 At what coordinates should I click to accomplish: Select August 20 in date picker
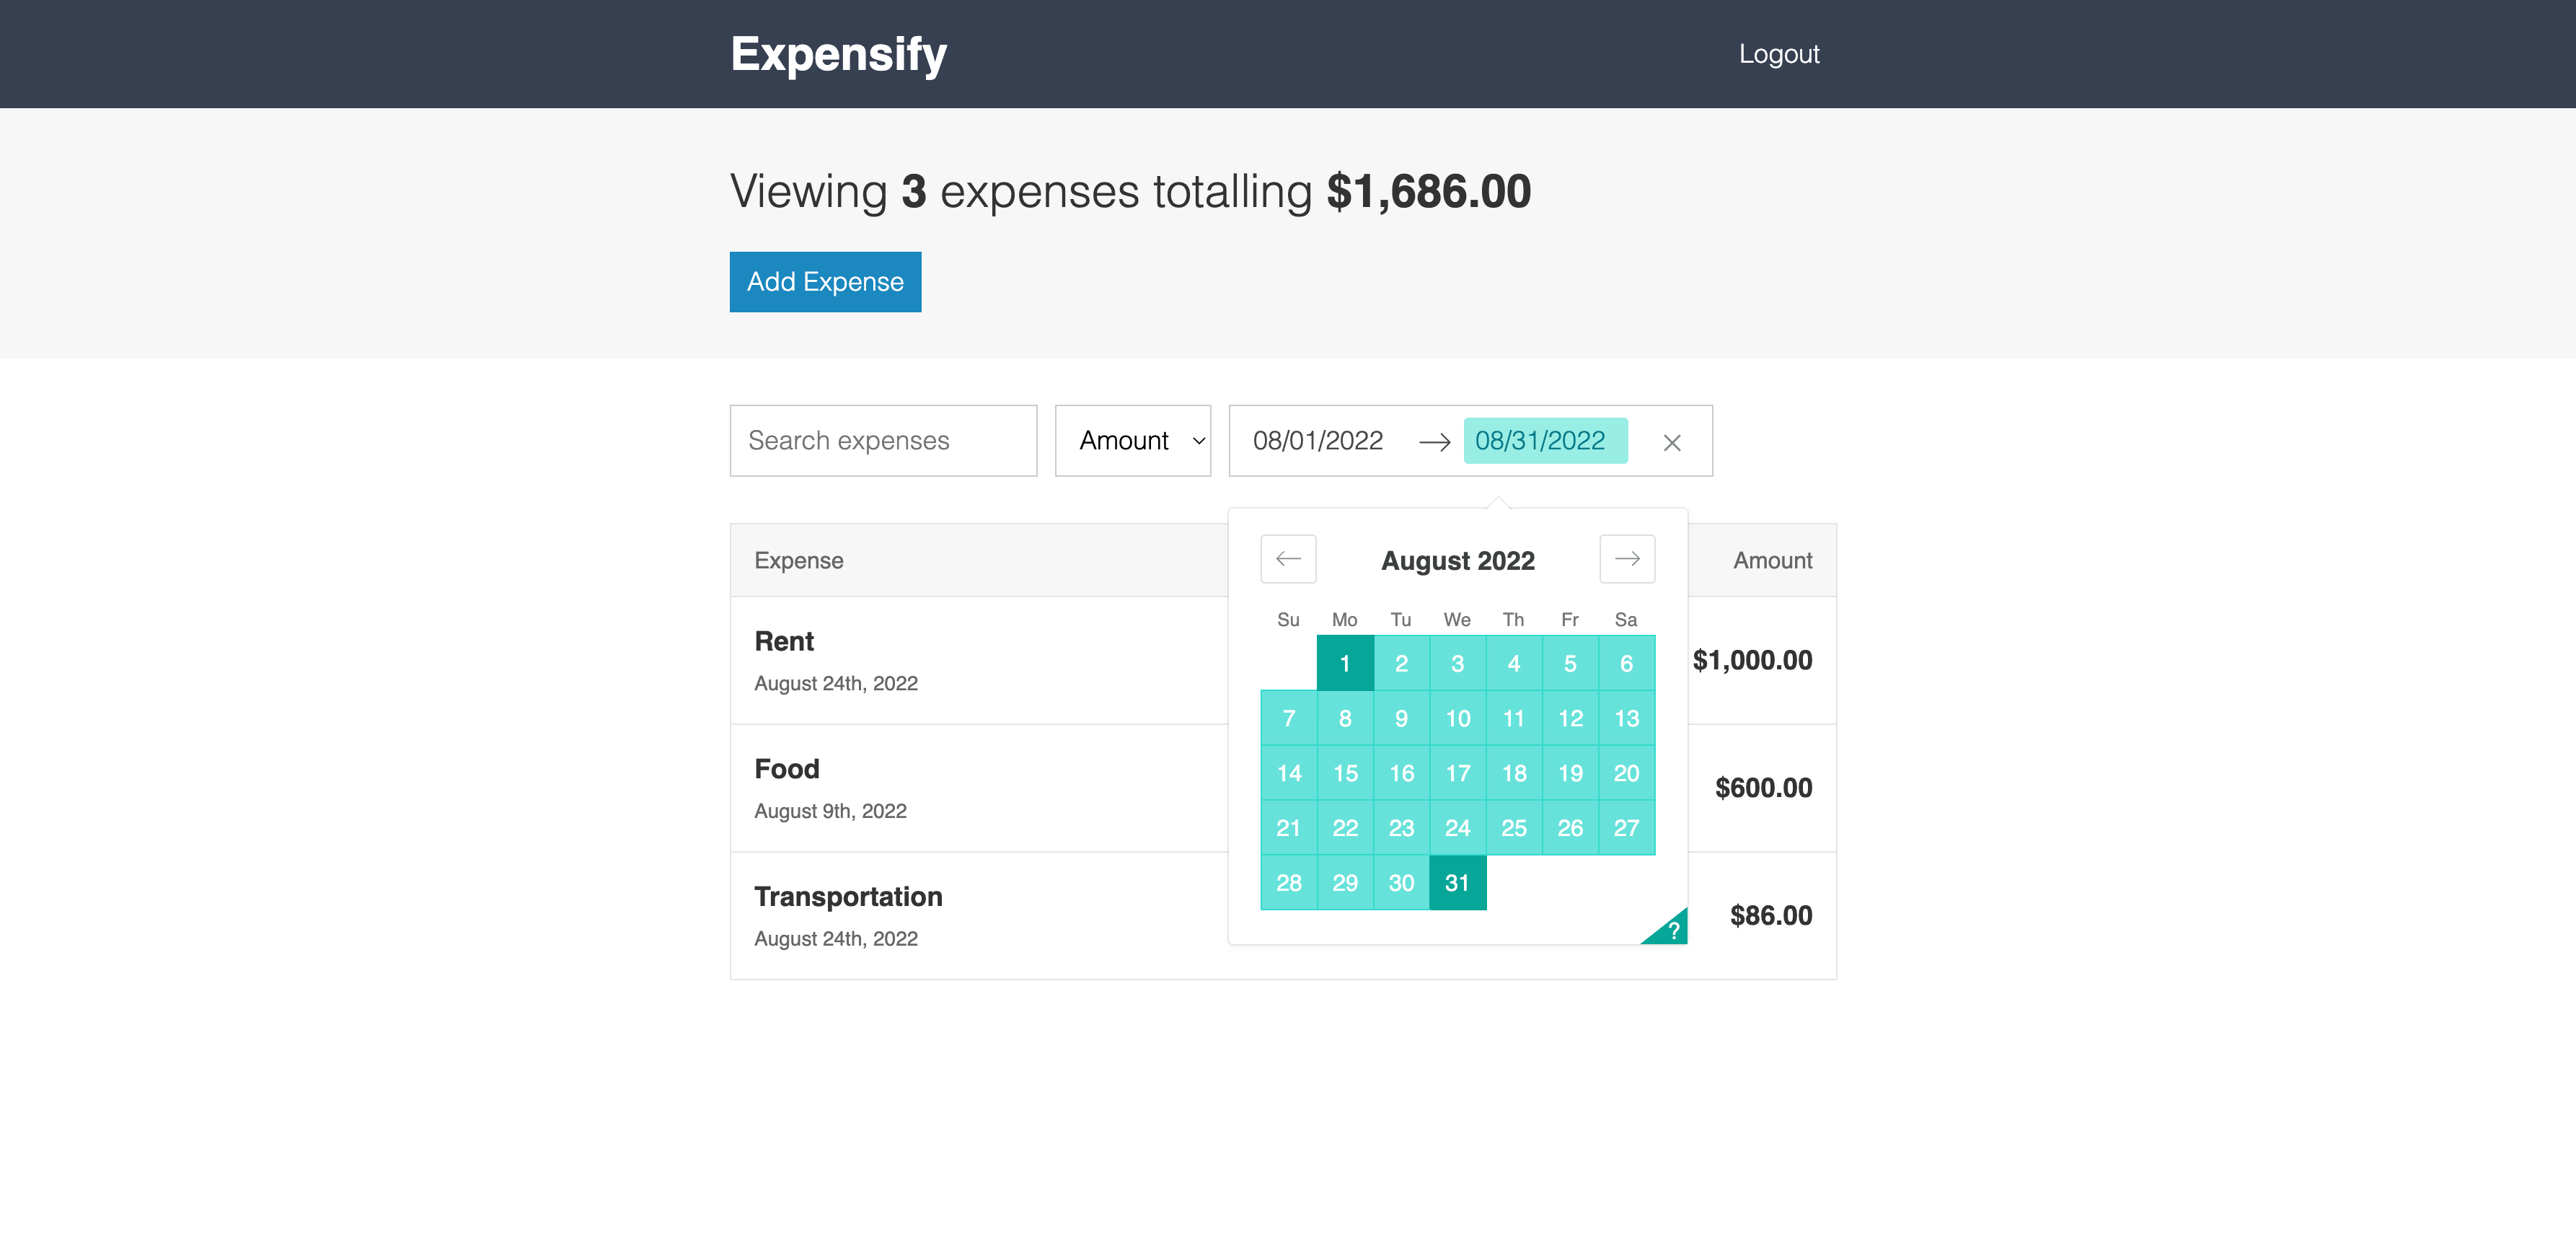click(x=1626, y=773)
